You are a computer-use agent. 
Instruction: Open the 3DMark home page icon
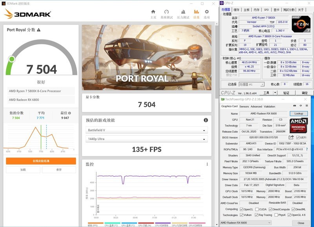pyautogui.click(x=153, y=12)
